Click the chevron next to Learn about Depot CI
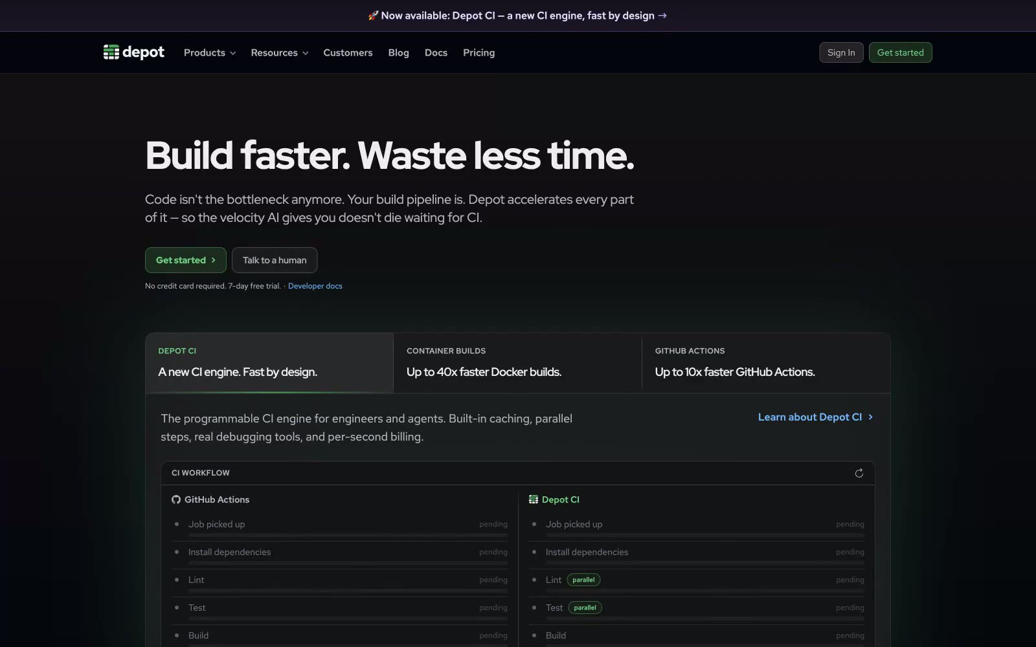The height and width of the screenshot is (647, 1036). pos(870,417)
